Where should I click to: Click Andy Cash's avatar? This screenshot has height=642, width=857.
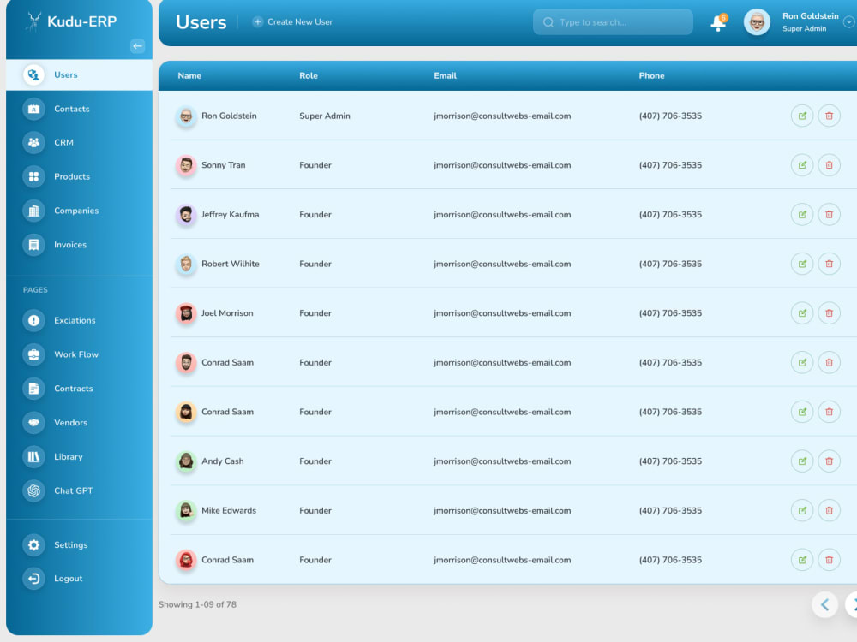[186, 461]
